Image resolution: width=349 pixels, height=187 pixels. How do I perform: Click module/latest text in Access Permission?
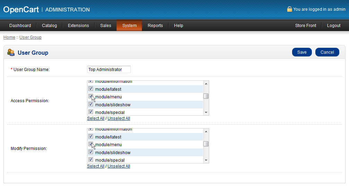(108, 89)
